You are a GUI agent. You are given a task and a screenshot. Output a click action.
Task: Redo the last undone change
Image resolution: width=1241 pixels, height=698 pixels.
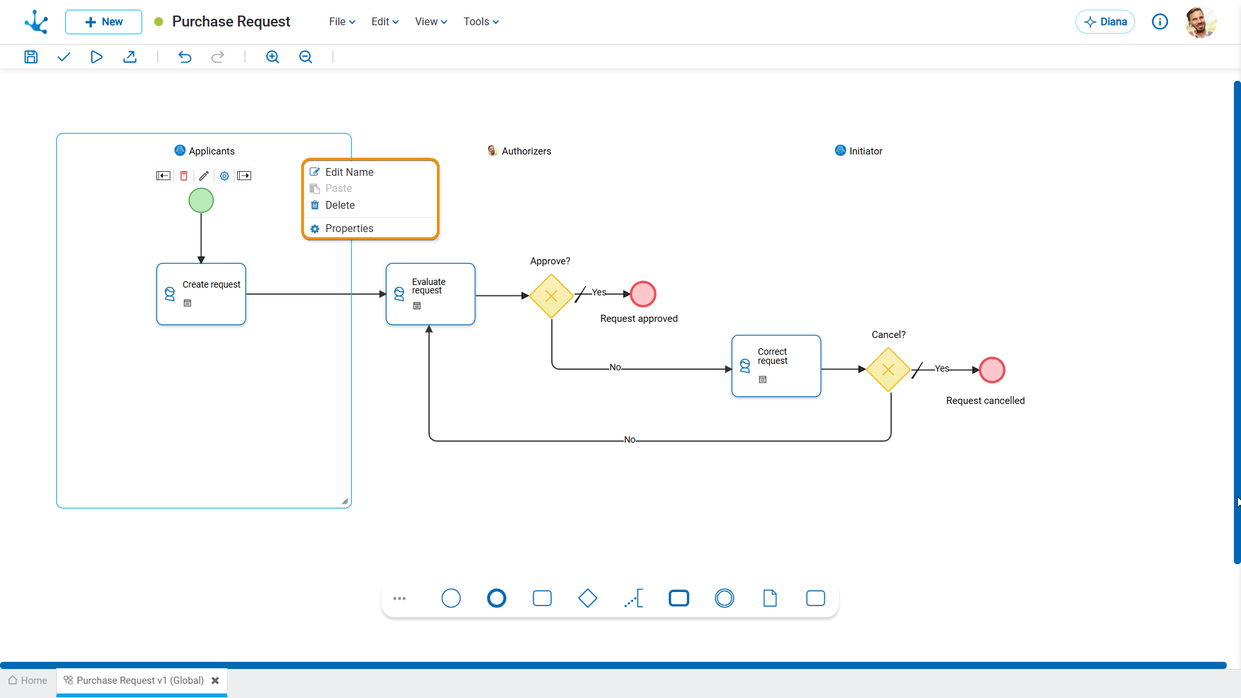click(218, 57)
